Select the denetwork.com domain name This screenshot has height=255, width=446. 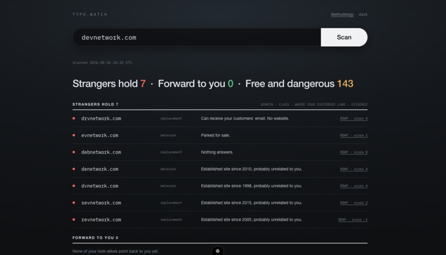pyautogui.click(x=100, y=169)
